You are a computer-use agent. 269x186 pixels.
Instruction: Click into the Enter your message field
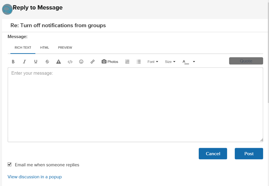pyautogui.click(x=135, y=105)
